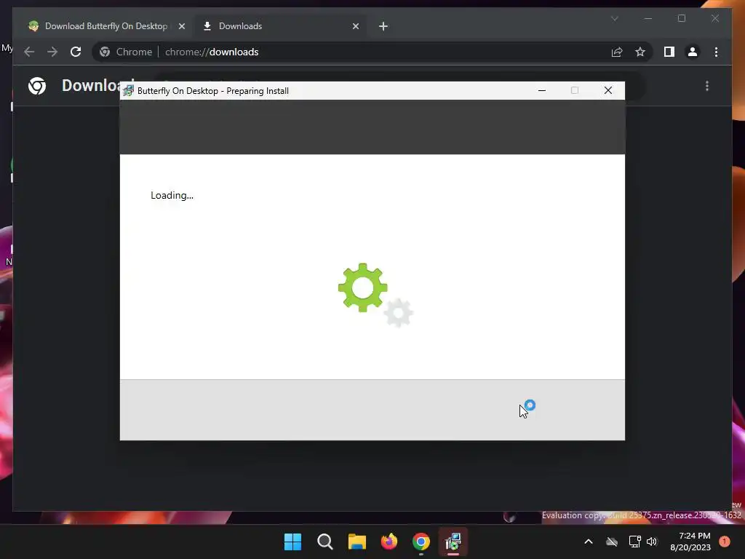
Task: Close the Butterfly On Desktop installer window
Action: pos(607,90)
